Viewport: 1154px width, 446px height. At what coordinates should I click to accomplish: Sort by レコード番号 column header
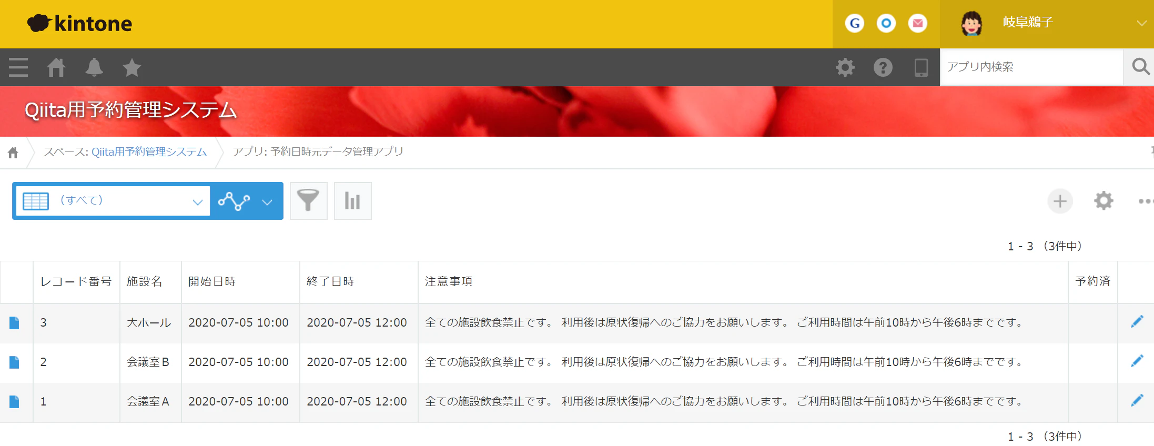tap(76, 282)
